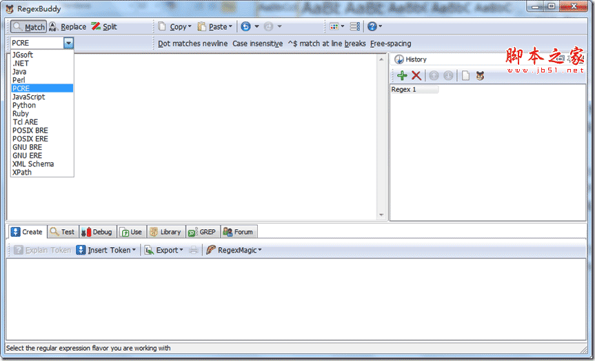Open the Debug tab
This screenshot has width=595, height=361.
[97, 231]
